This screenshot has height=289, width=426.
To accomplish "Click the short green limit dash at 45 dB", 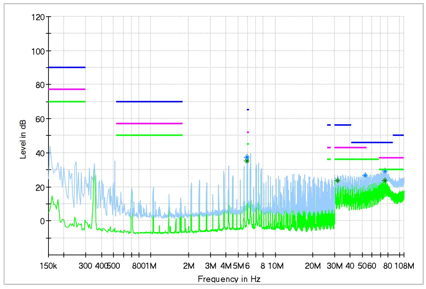I will pos(248,144).
